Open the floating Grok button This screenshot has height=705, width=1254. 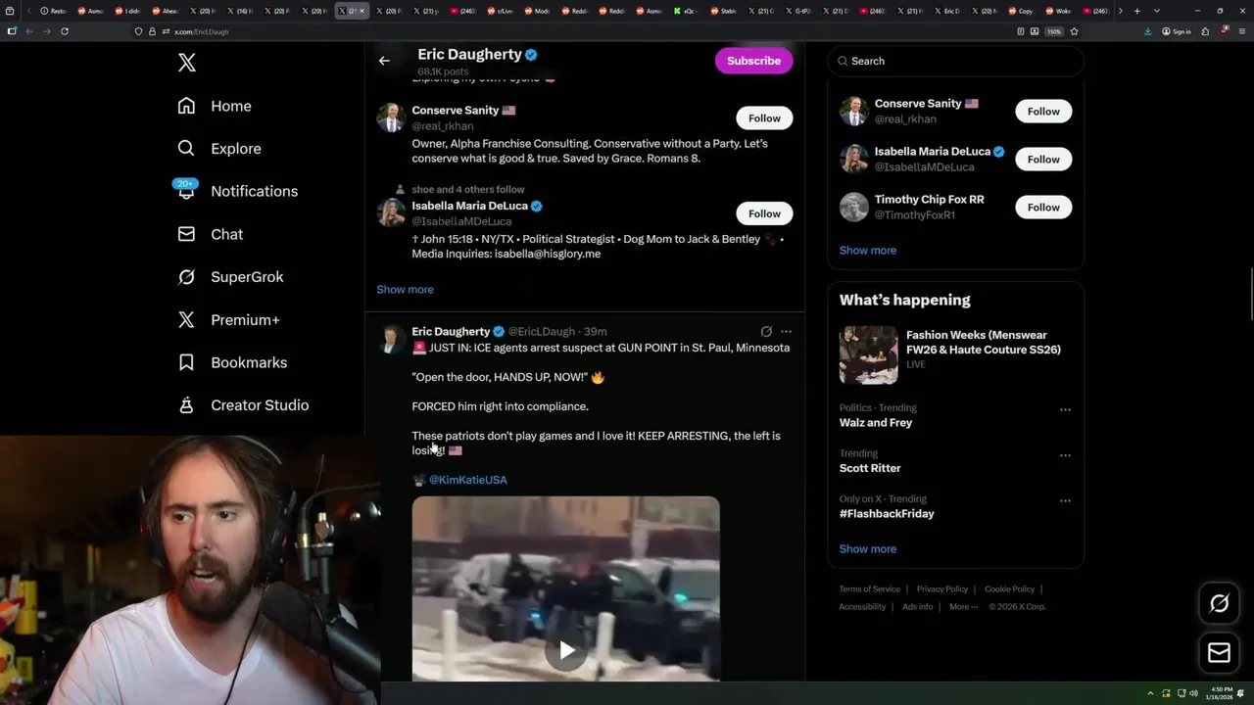[1219, 604]
